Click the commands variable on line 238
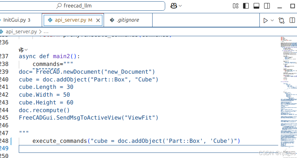This screenshot has height=158, width=297. click(46, 64)
